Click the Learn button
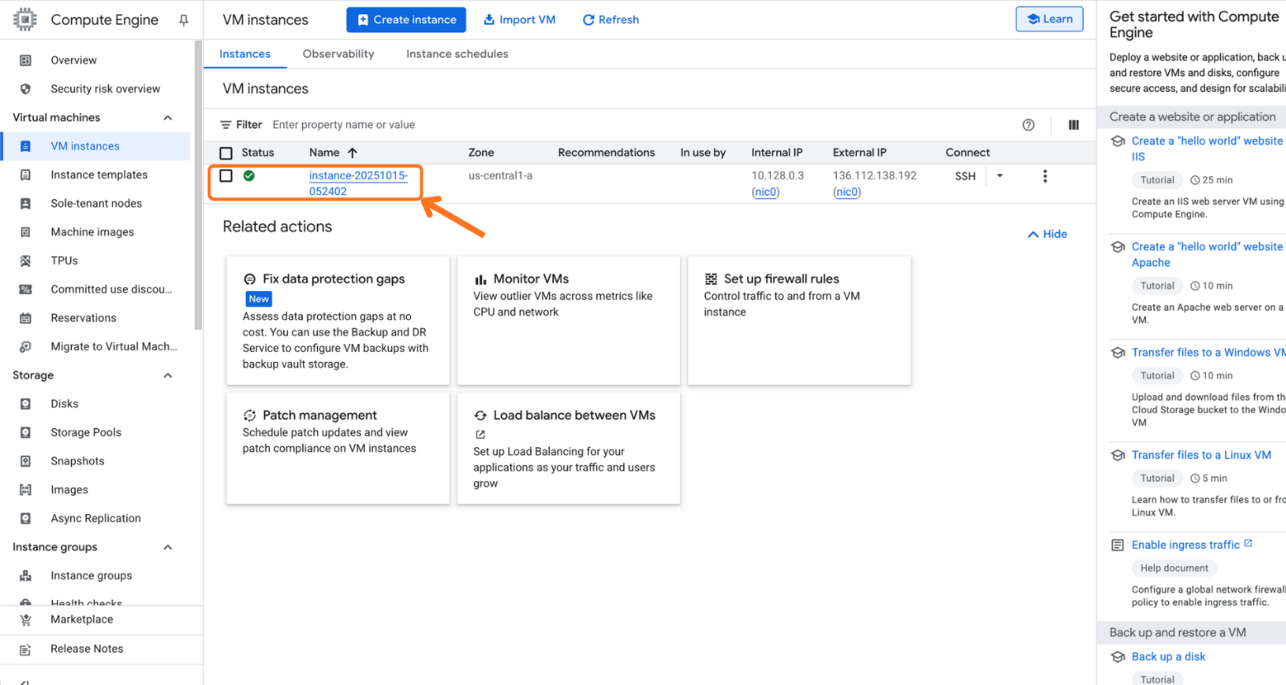This screenshot has width=1286, height=685. [1049, 19]
